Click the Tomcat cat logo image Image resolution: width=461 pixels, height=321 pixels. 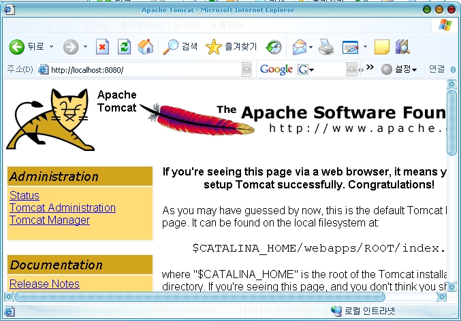coord(50,120)
